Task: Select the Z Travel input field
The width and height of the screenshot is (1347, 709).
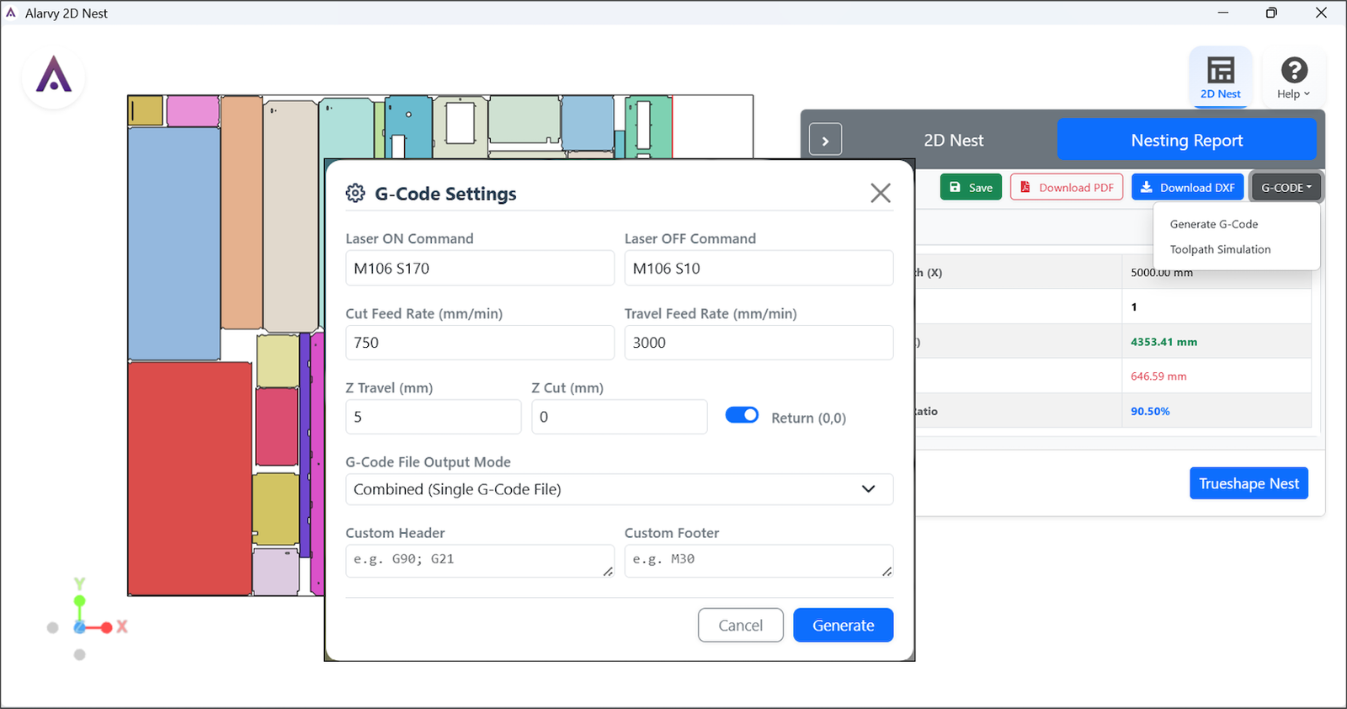Action: click(x=434, y=417)
